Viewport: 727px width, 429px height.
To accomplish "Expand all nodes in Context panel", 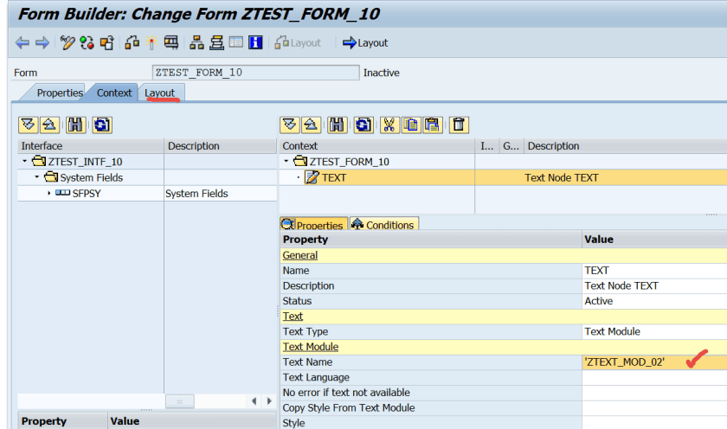I will click(290, 125).
